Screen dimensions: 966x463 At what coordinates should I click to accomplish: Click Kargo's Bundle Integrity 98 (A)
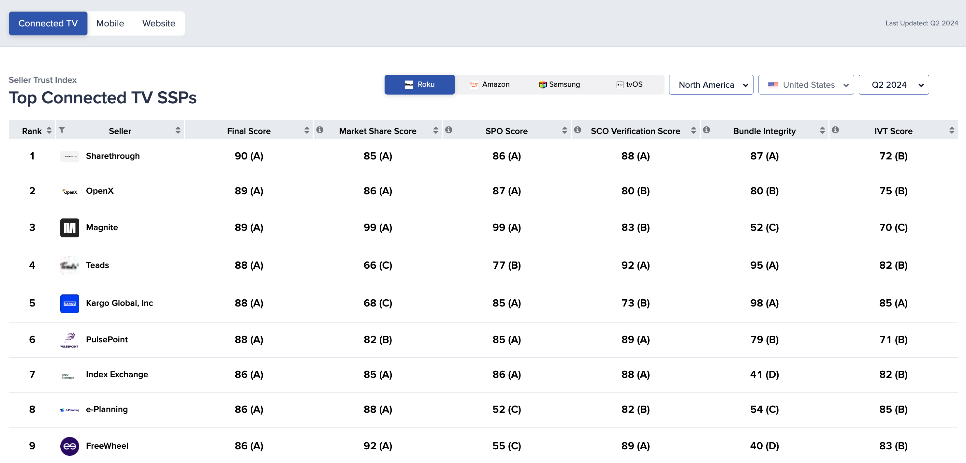(764, 303)
